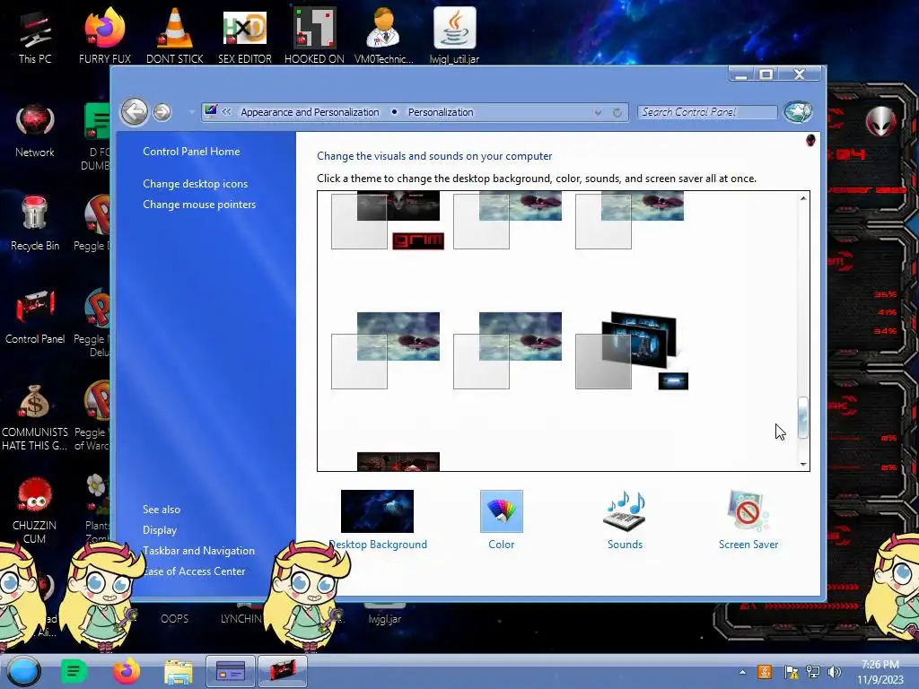
Task: Click the help globe icon in toolbar
Action: pyautogui.click(x=798, y=112)
